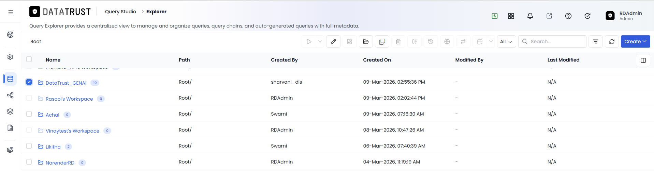Click the refresh icon beside Create

point(612,41)
